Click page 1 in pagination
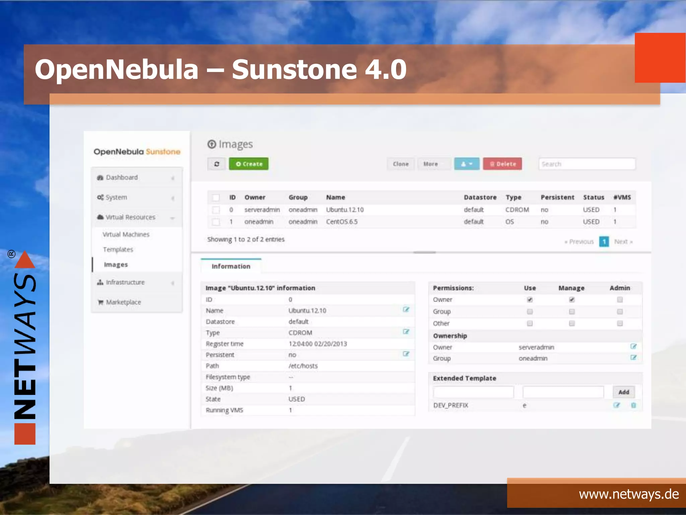686x515 pixels. click(x=604, y=242)
